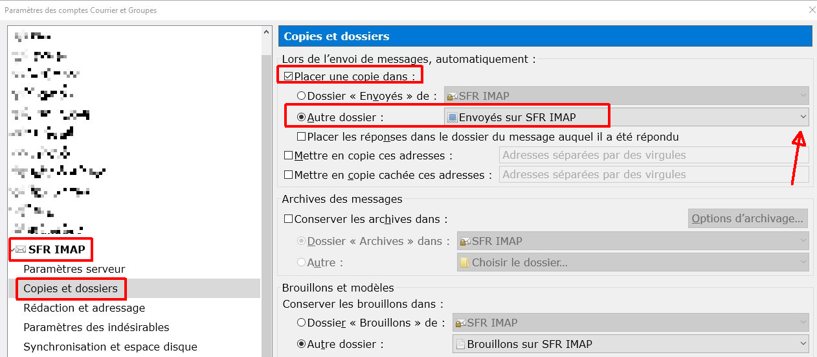
Task: Close the account settings window
Action: 812,10
